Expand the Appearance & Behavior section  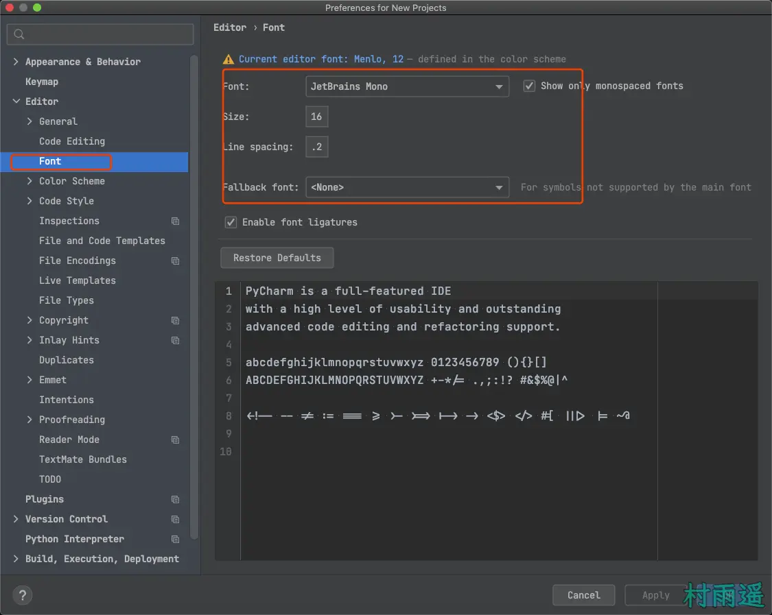pyautogui.click(x=16, y=62)
